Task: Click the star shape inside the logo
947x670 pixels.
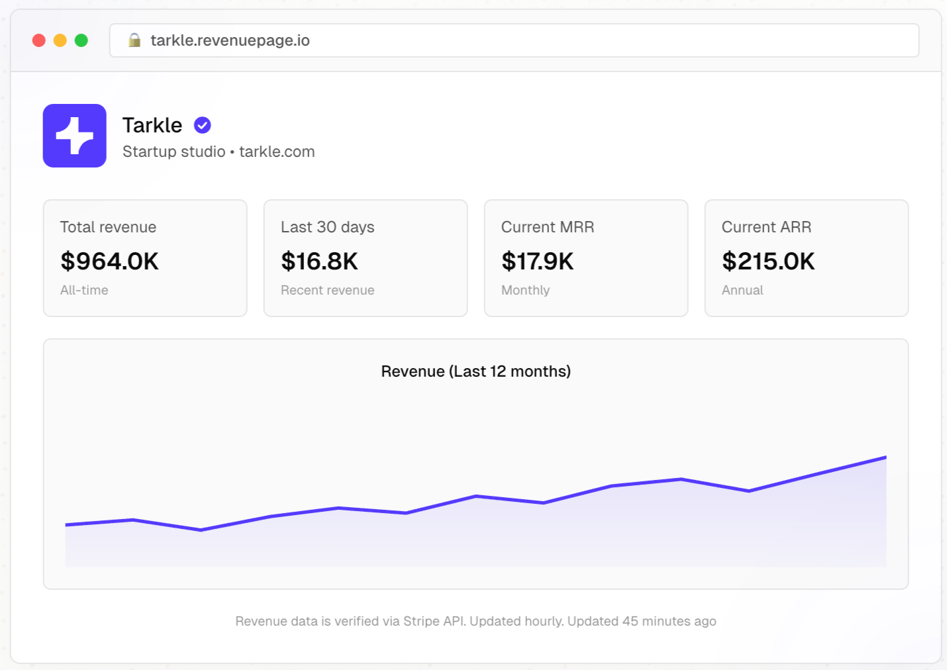Action: pos(74,135)
